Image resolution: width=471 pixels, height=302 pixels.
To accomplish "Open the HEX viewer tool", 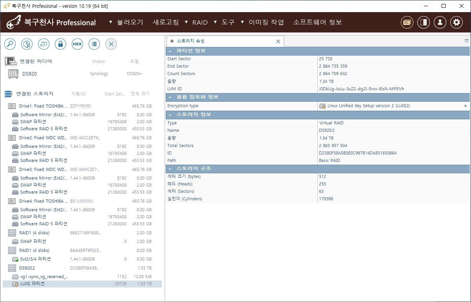I will pyautogui.click(x=77, y=44).
